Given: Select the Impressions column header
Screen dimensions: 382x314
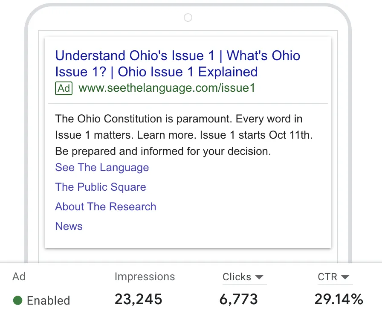Looking at the screenshot, I should [145, 277].
